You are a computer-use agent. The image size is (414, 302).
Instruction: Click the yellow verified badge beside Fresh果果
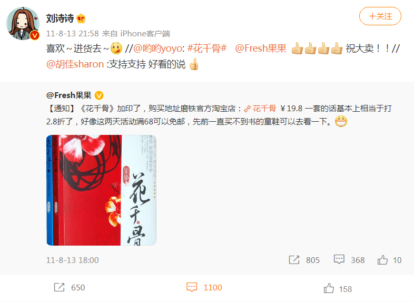point(99,95)
